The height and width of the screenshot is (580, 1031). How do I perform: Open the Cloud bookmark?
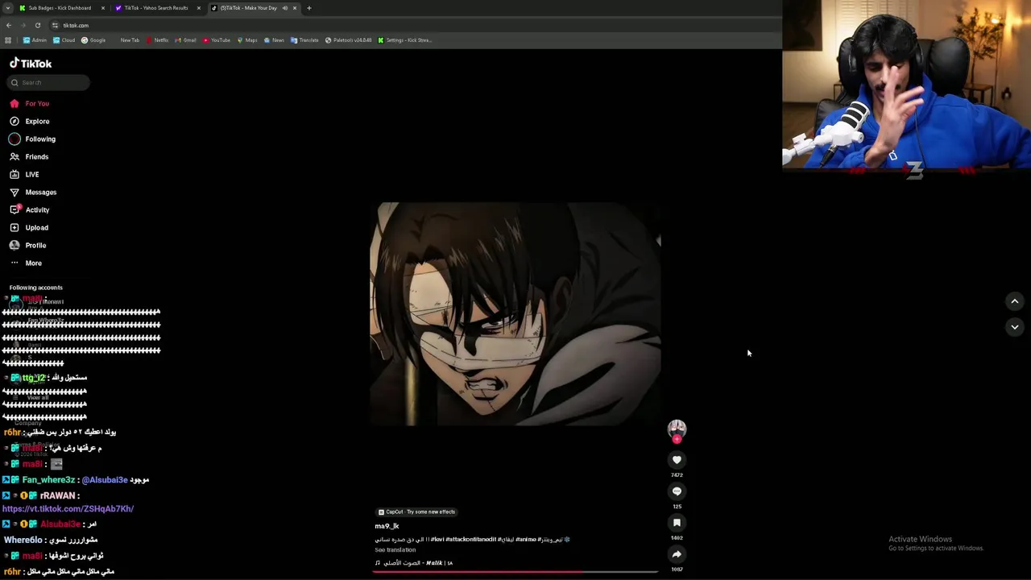(64, 40)
